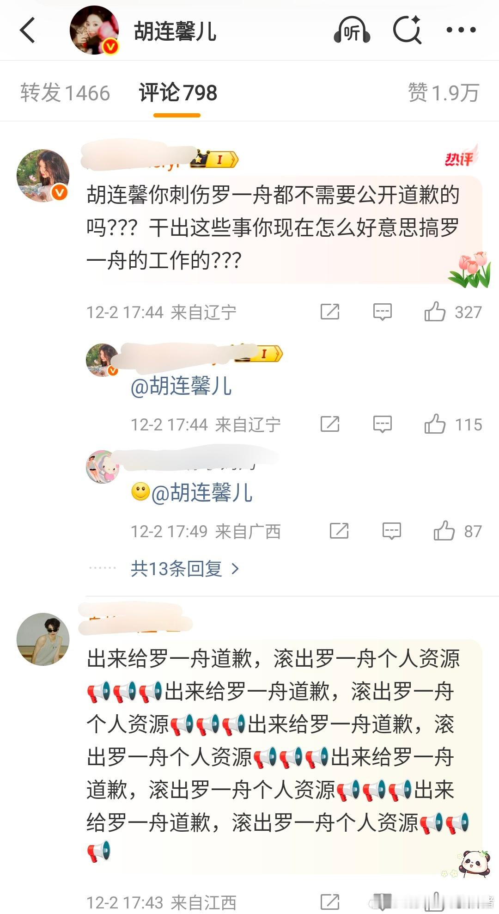Tap the chevron beside 共13条回复
This screenshot has height=914, width=499.
(235, 569)
